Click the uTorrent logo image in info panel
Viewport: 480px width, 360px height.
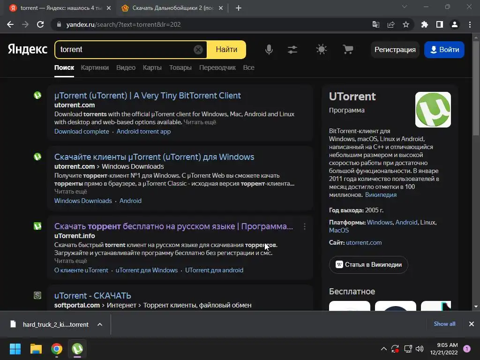[433, 110]
